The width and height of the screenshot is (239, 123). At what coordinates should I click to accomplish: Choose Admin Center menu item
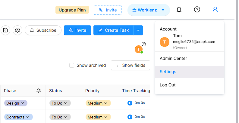(173, 58)
